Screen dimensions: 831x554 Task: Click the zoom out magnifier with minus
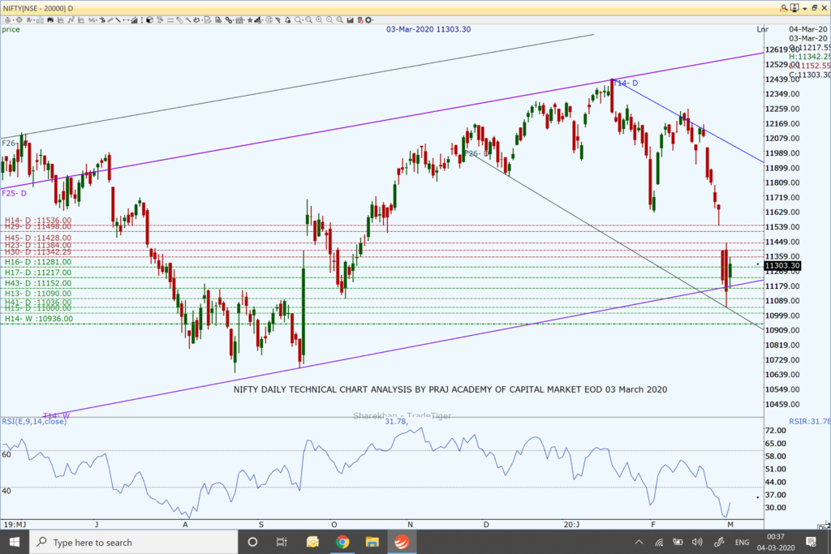pos(329,20)
